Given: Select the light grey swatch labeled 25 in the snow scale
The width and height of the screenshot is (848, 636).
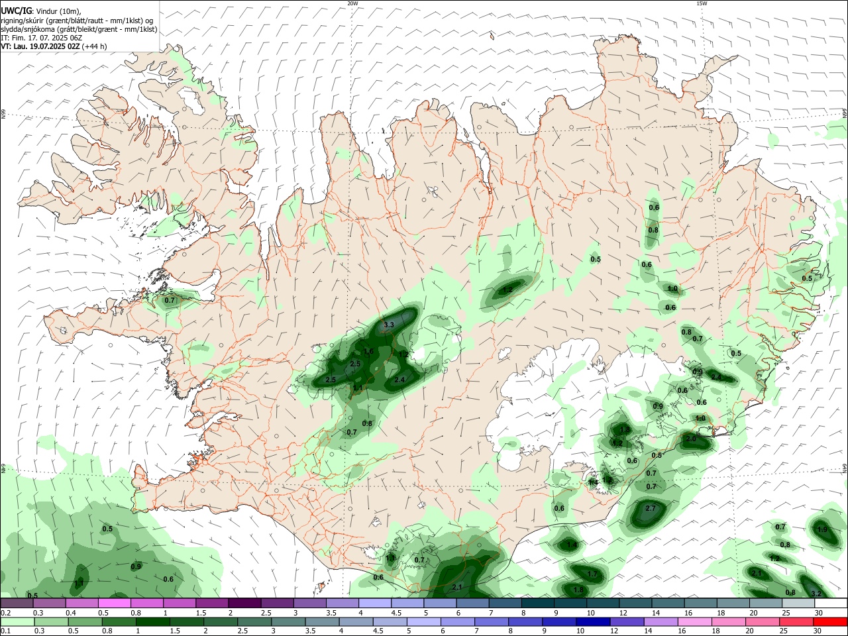Looking at the screenshot, I should (798, 602).
